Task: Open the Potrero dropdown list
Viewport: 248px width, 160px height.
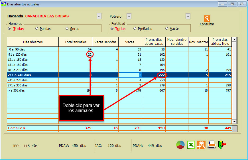Action: [x=129, y=16]
